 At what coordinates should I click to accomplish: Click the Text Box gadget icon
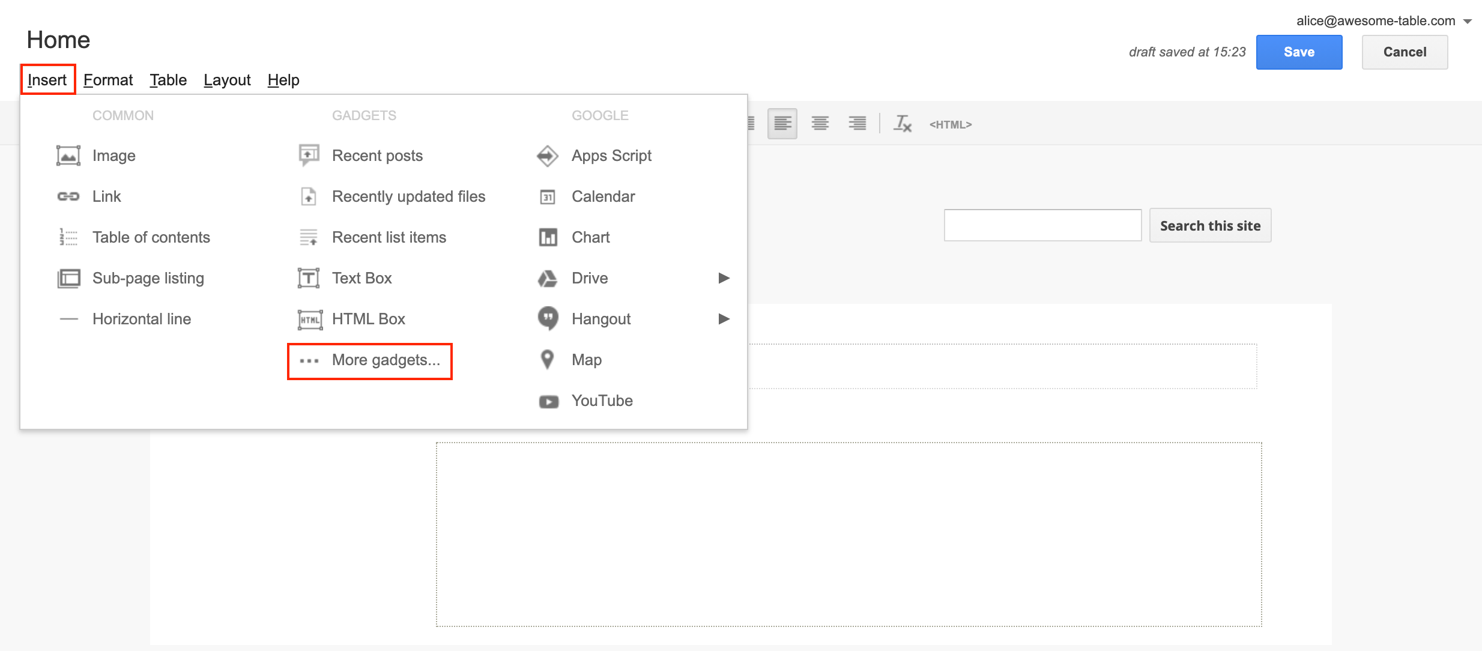click(309, 278)
